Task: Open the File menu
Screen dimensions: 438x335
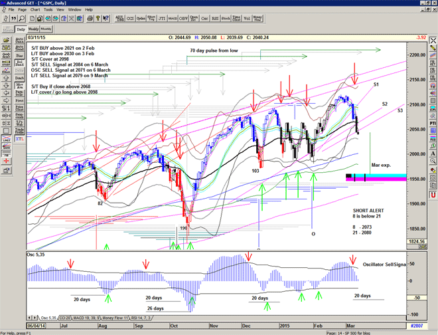Action: coord(11,10)
